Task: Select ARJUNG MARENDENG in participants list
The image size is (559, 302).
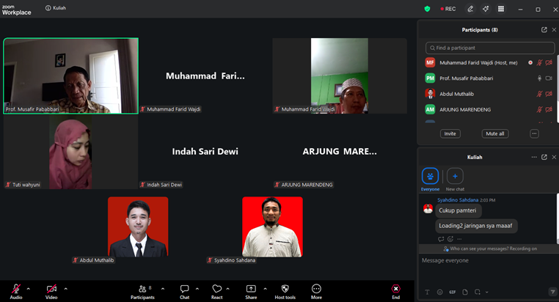Action: (489, 110)
